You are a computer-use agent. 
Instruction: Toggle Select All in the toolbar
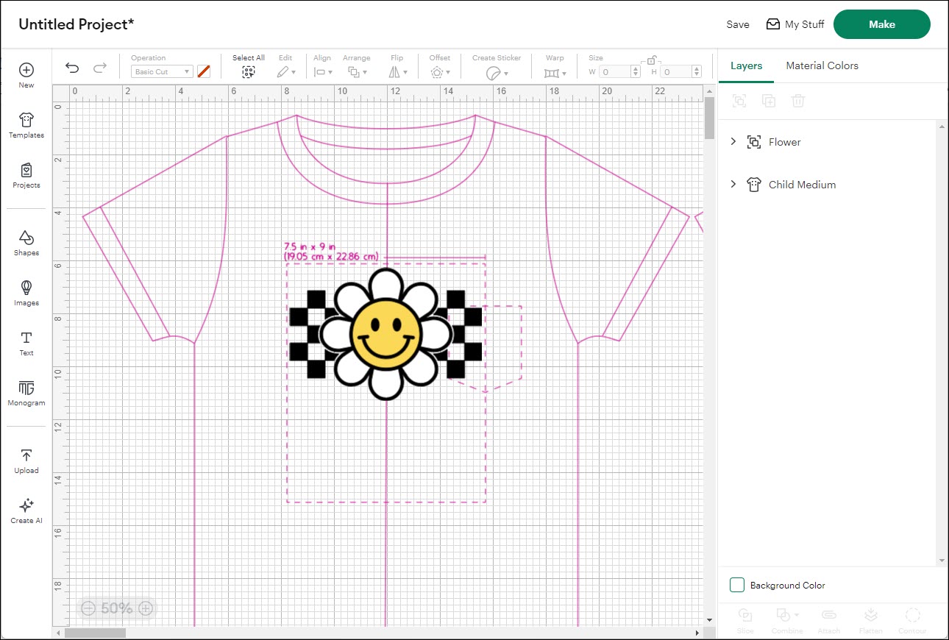point(248,71)
